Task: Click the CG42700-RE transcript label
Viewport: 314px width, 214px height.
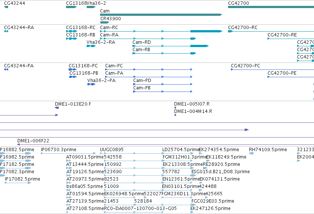Action: click(282, 35)
